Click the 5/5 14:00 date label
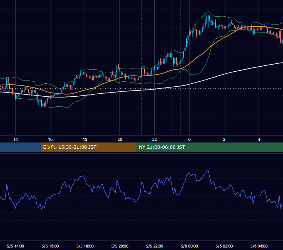This screenshot has width=283, height=250. click(x=15, y=246)
